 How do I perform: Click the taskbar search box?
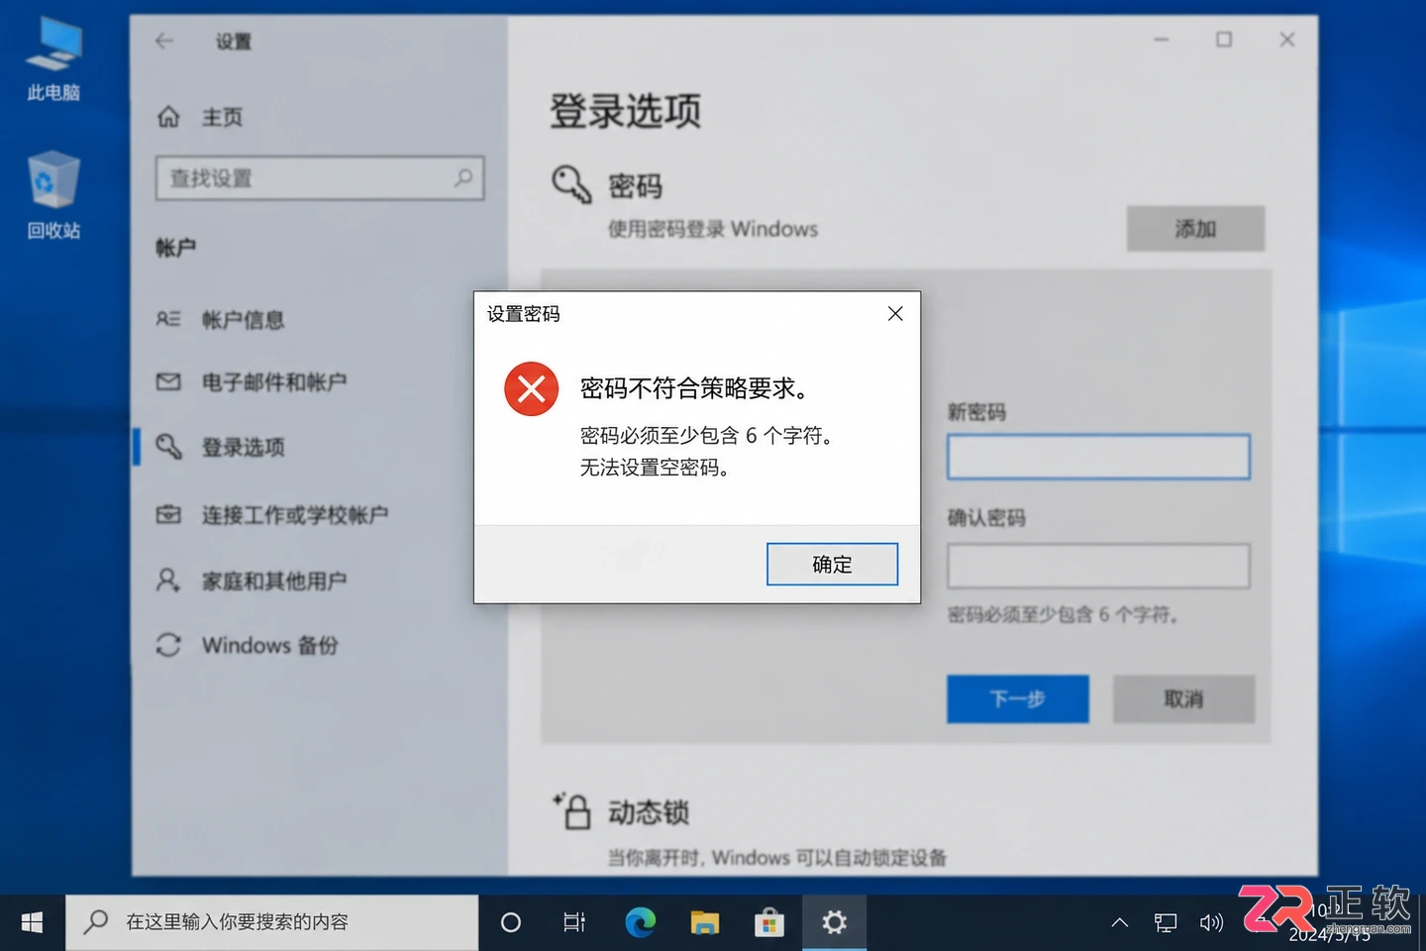click(271, 922)
